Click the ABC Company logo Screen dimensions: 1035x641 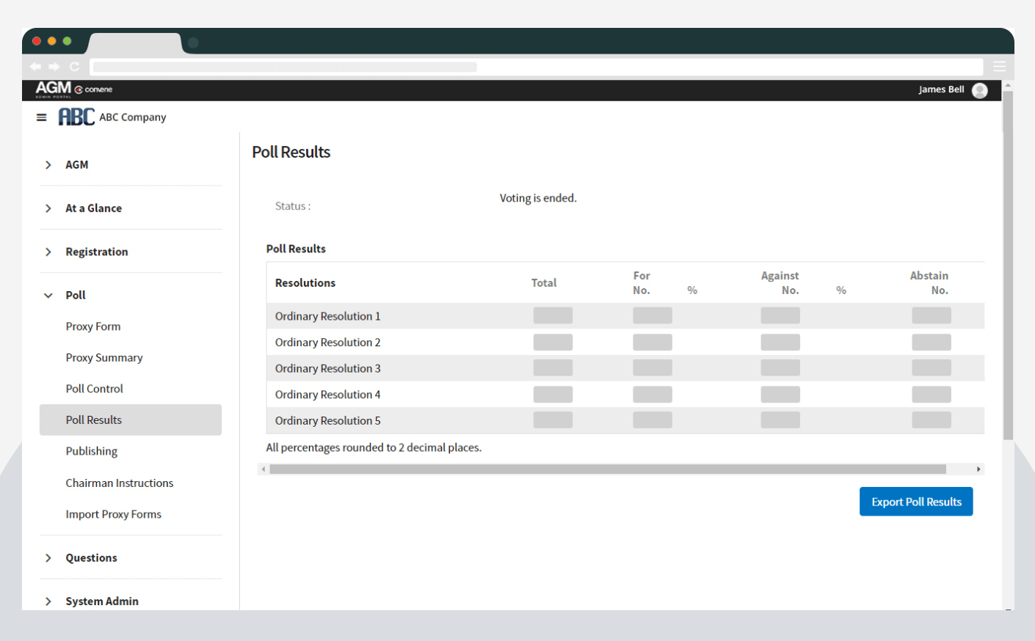pyautogui.click(x=77, y=117)
